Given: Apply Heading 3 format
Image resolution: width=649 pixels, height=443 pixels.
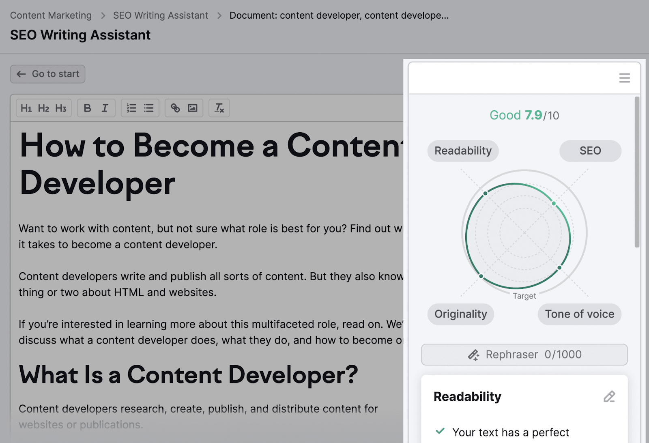Looking at the screenshot, I should pyautogui.click(x=61, y=108).
